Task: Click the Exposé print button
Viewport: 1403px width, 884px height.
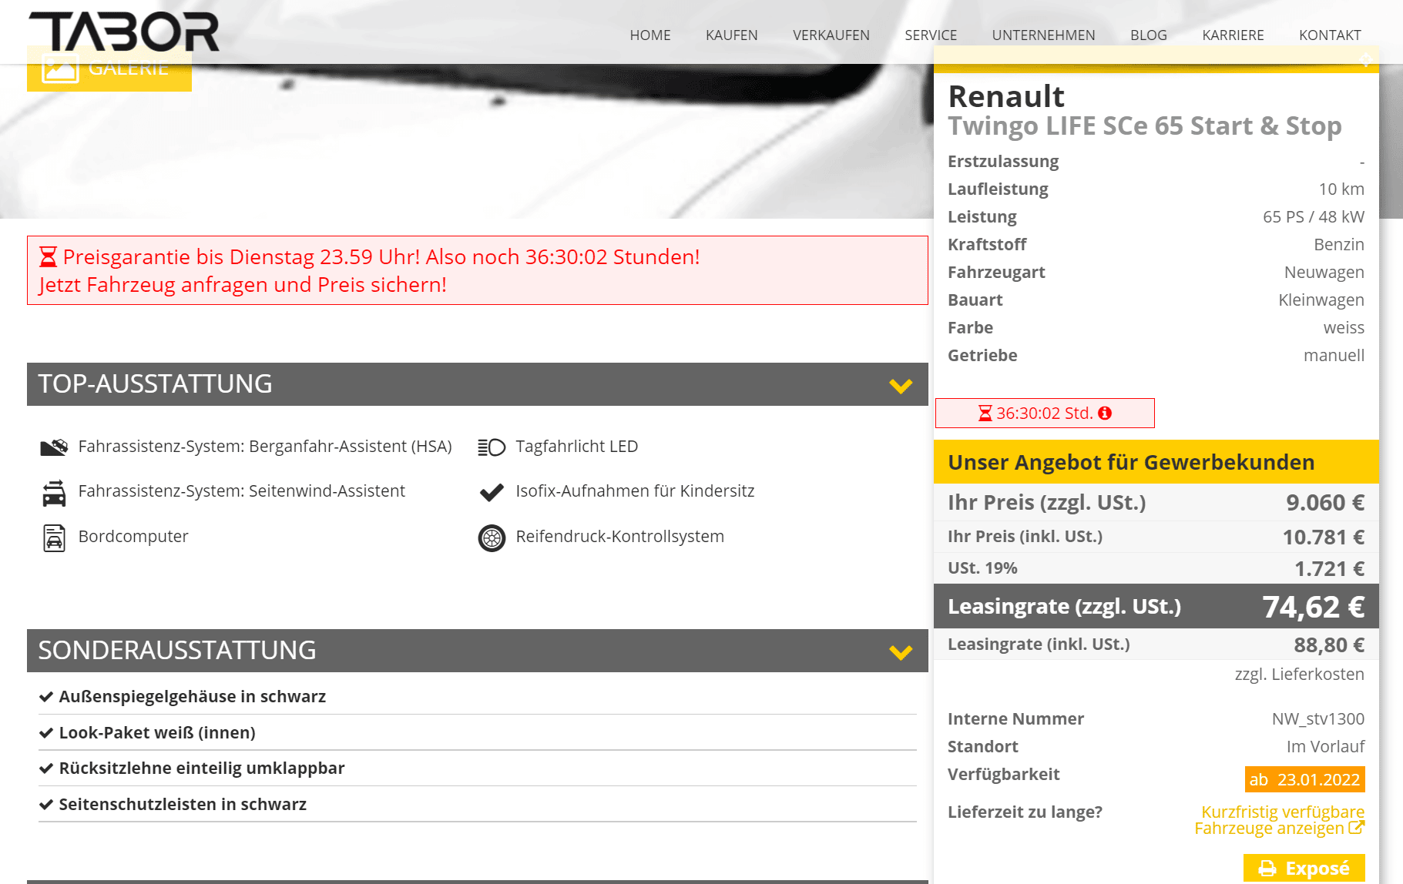Action: click(1304, 869)
